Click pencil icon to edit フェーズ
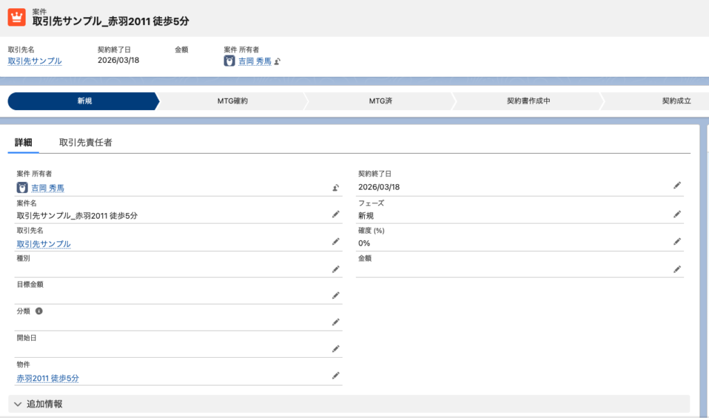The height and width of the screenshot is (420, 709). pos(677,214)
